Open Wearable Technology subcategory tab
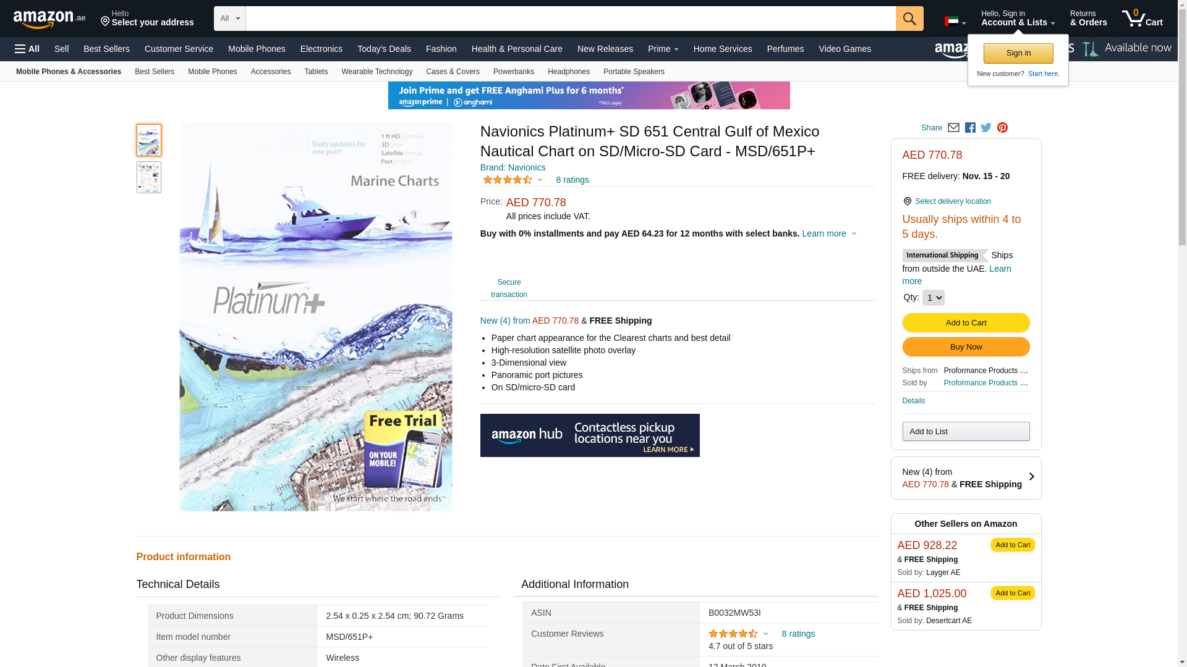Screen dimensions: 1187x667 pos(377,72)
